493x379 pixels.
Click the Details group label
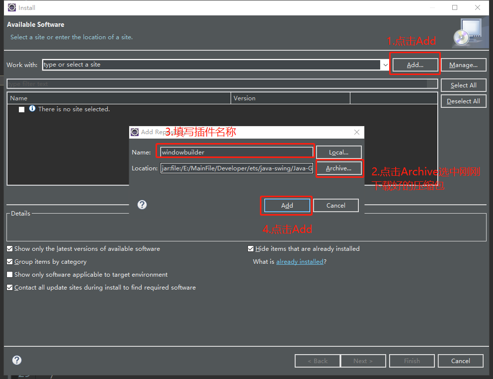pos(20,214)
